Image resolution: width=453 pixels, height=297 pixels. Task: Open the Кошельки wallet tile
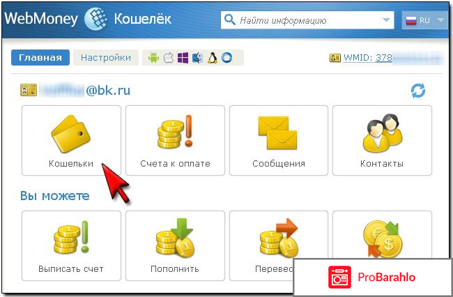(71, 140)
